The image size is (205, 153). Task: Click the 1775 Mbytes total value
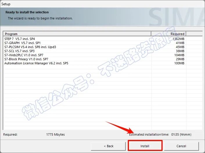(x=55, y=134)
